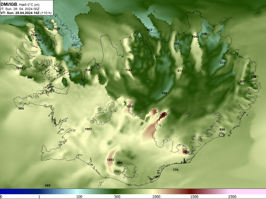Click the legend label 1
The image size is (266, 199).
39,197
